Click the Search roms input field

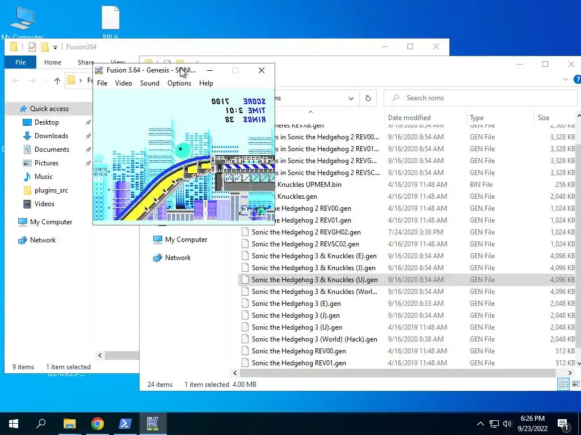(480, 98)
